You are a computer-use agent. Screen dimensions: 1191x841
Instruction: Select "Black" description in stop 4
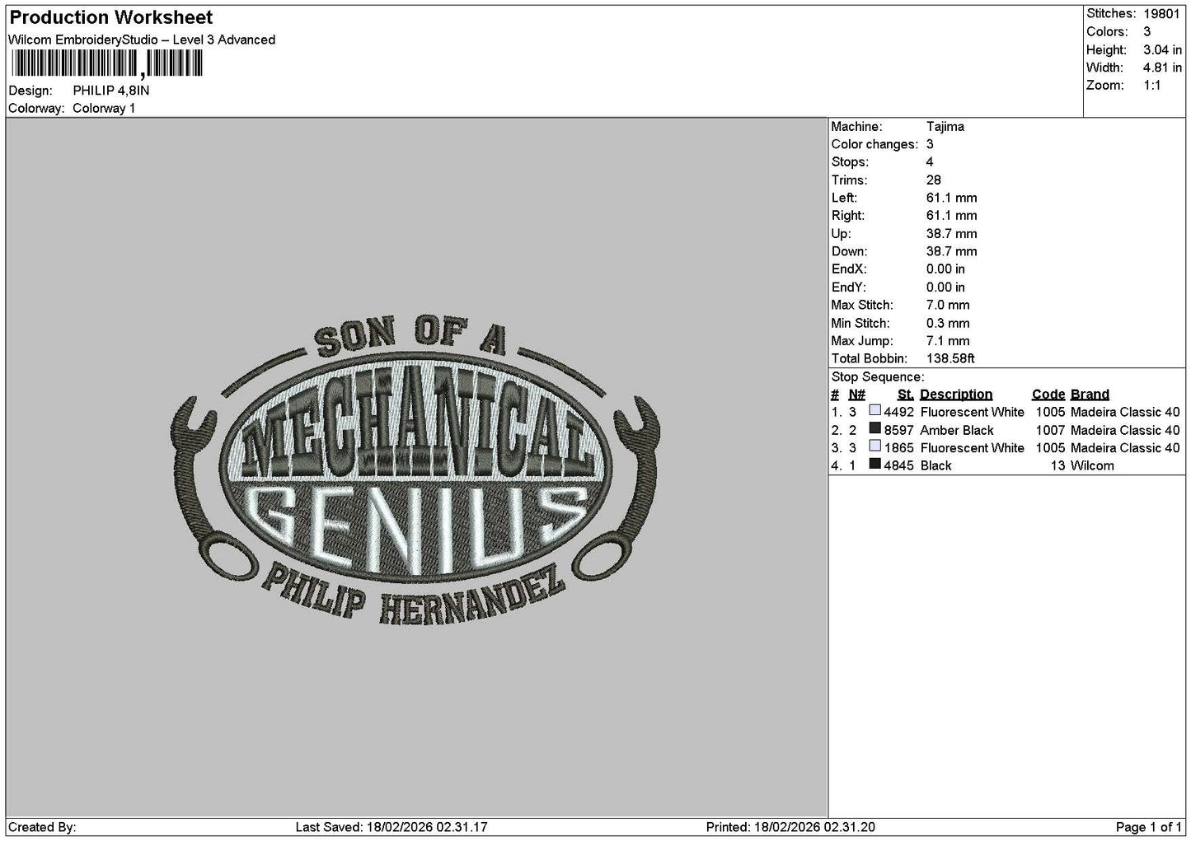click(x=936, y=465)
